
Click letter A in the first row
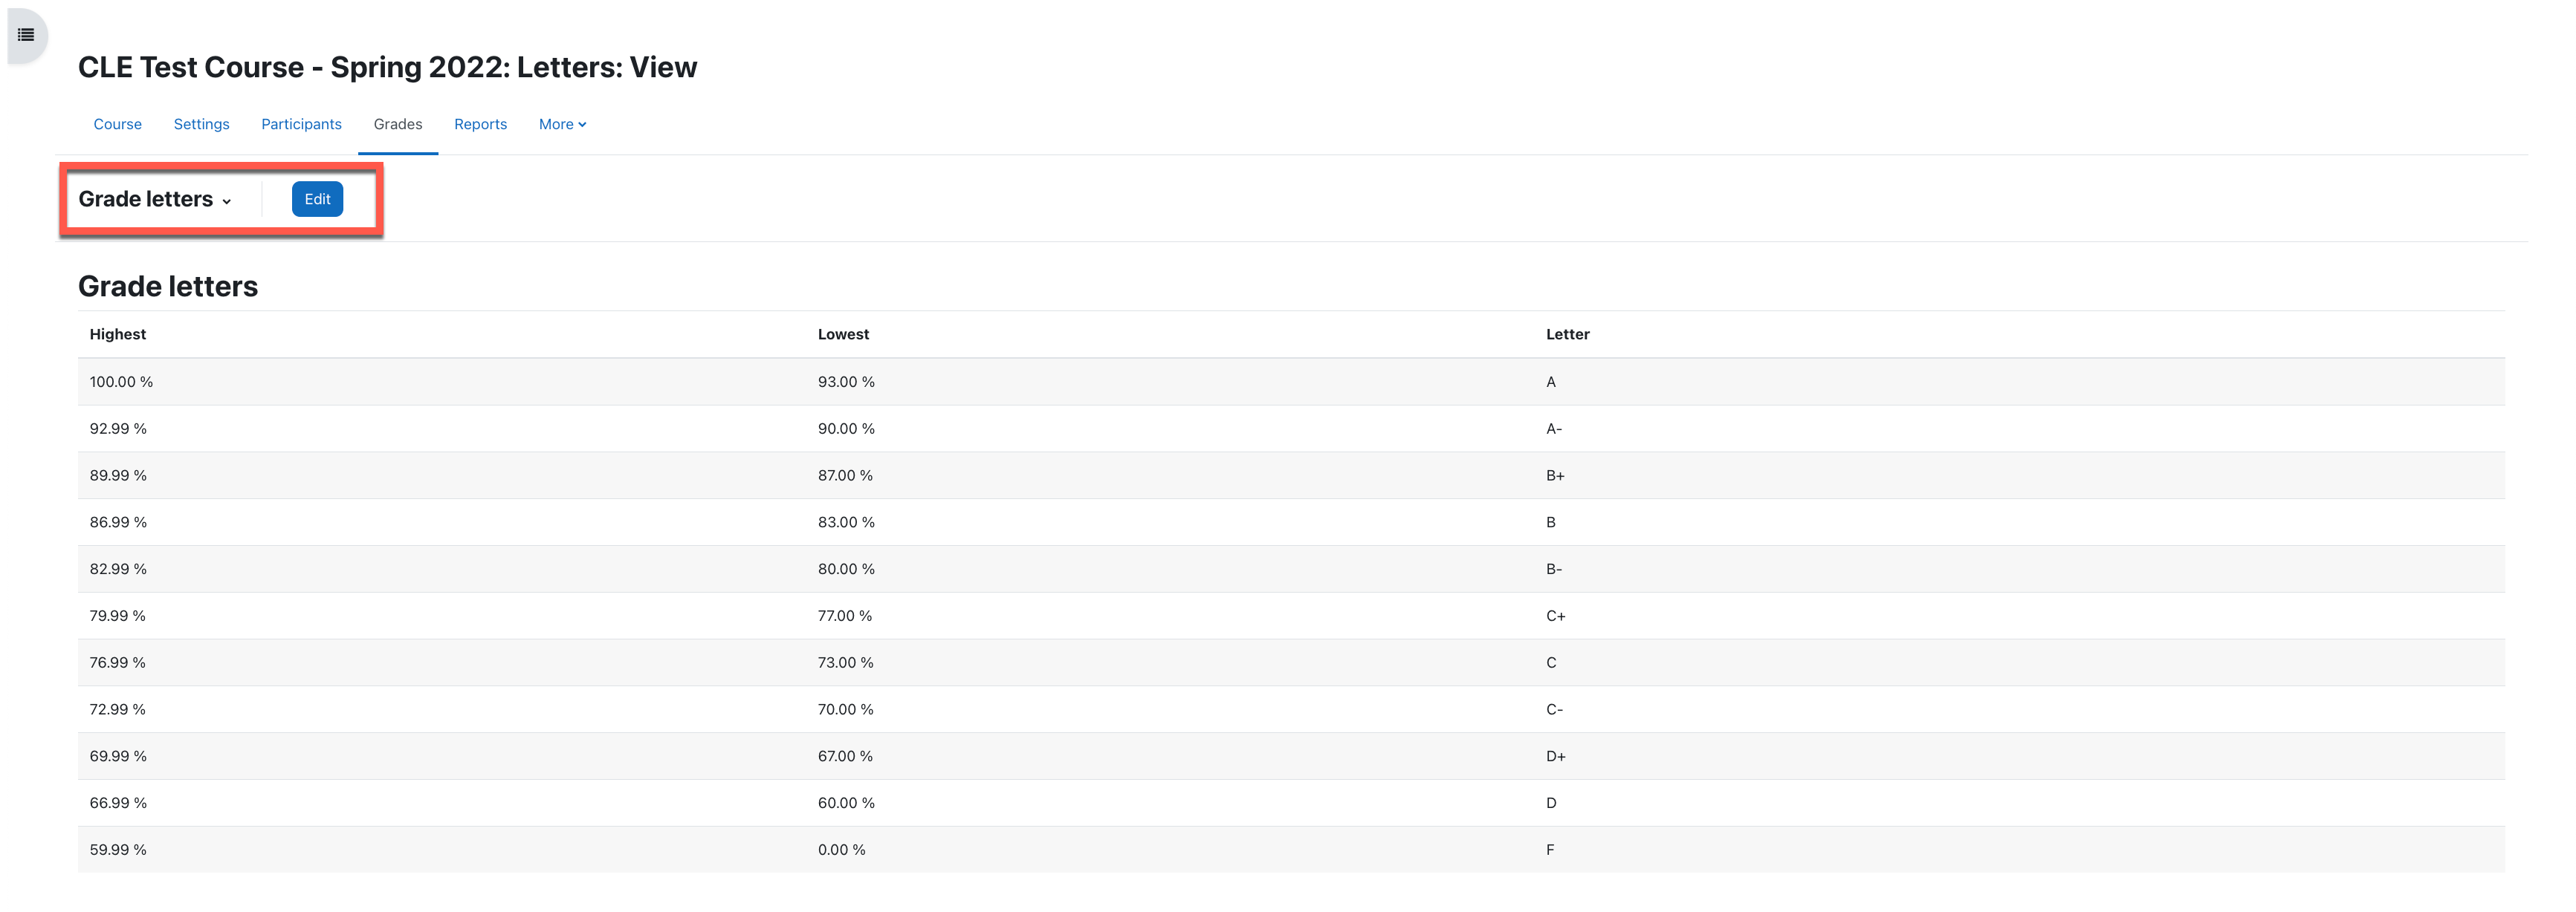pos(1551,382)
